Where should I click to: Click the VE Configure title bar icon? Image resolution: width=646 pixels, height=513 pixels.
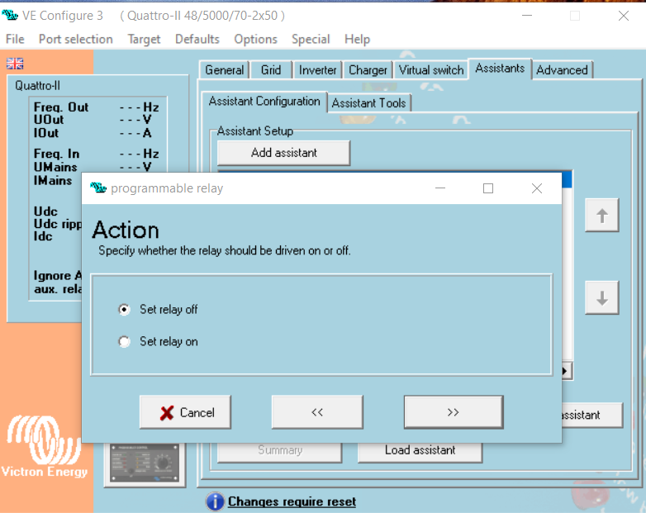pyautogui.click(x=10, y=16)
